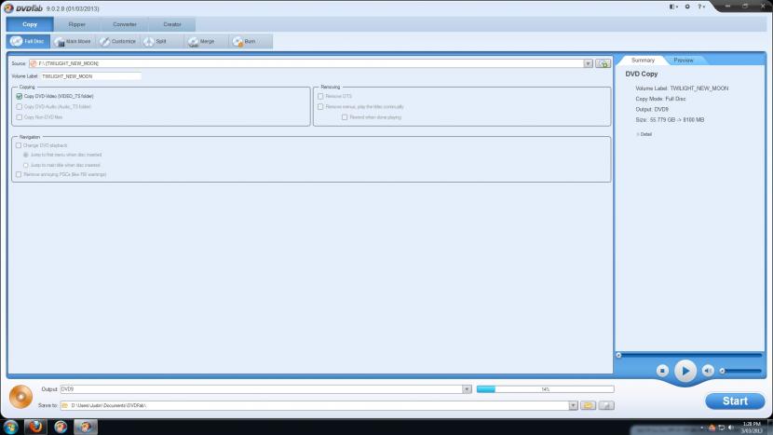Choose the Customize copy mode
The image size is (773, 435).
click(118, 41)
